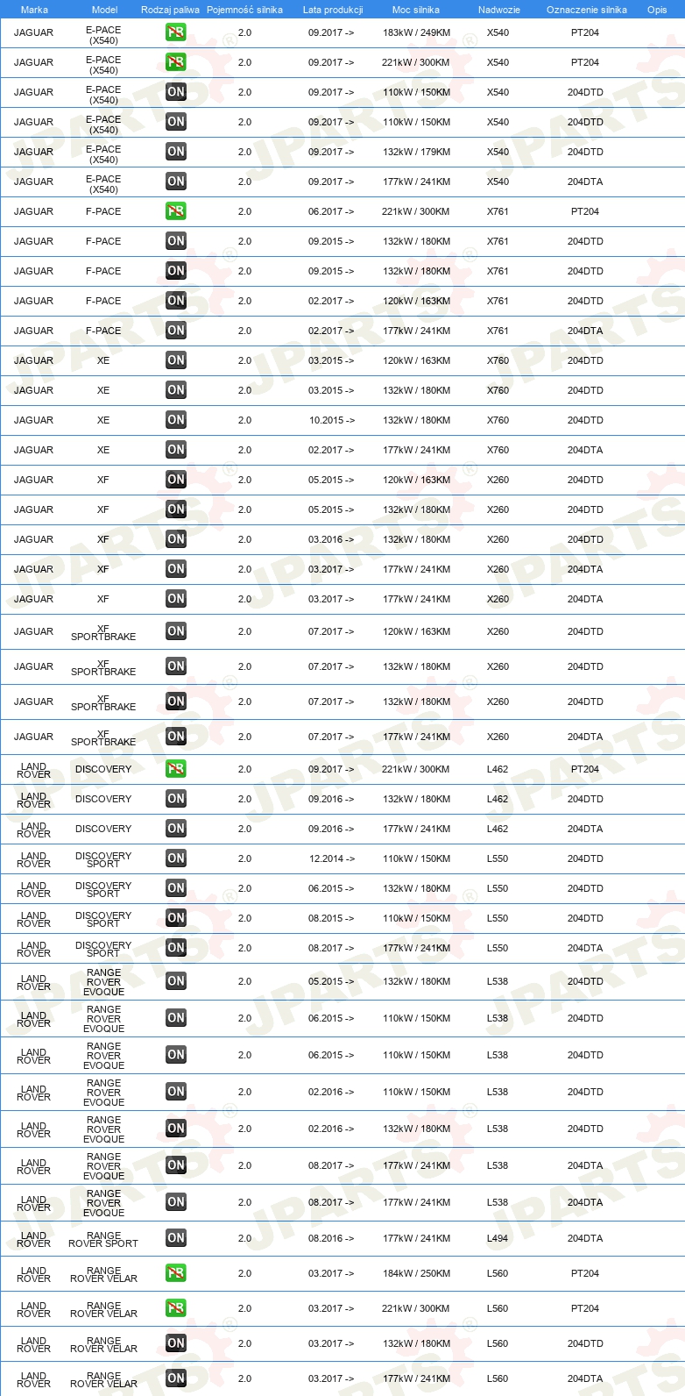This screenshot has height=1396, width=685.
Task: Click diesel ON icon in EVOQUE 02.2016 132kW row
Action: tap(176, 1129)
